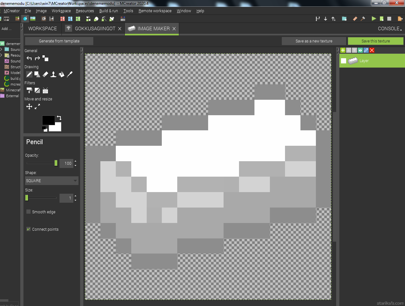Toggle the Smooth edge checkbox

[29, 212]
